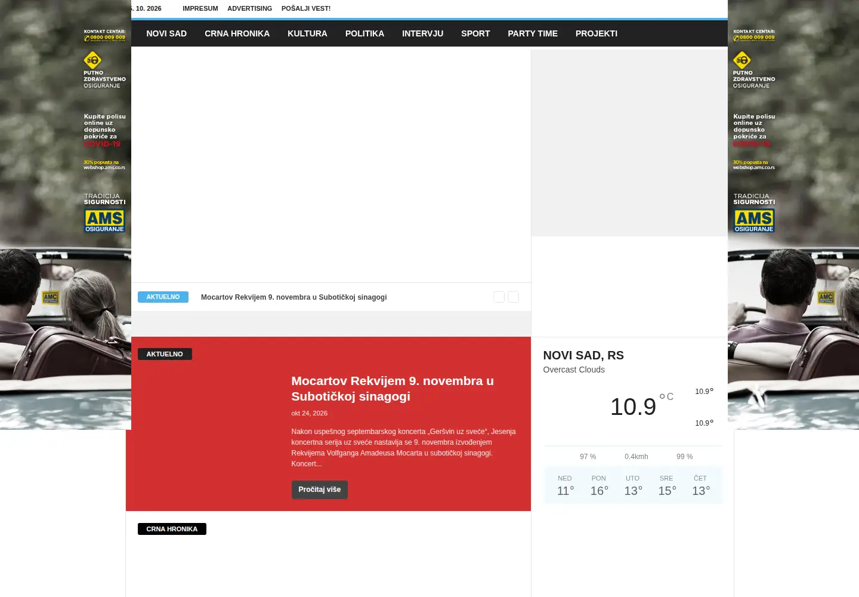Open the Advertising link in top bar
The height and width of the screenshot is (597, 859).
249,8
